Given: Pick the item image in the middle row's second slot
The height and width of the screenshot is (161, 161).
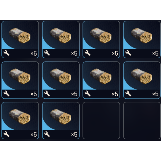Looking at the screenshot, I should (60, 76).
